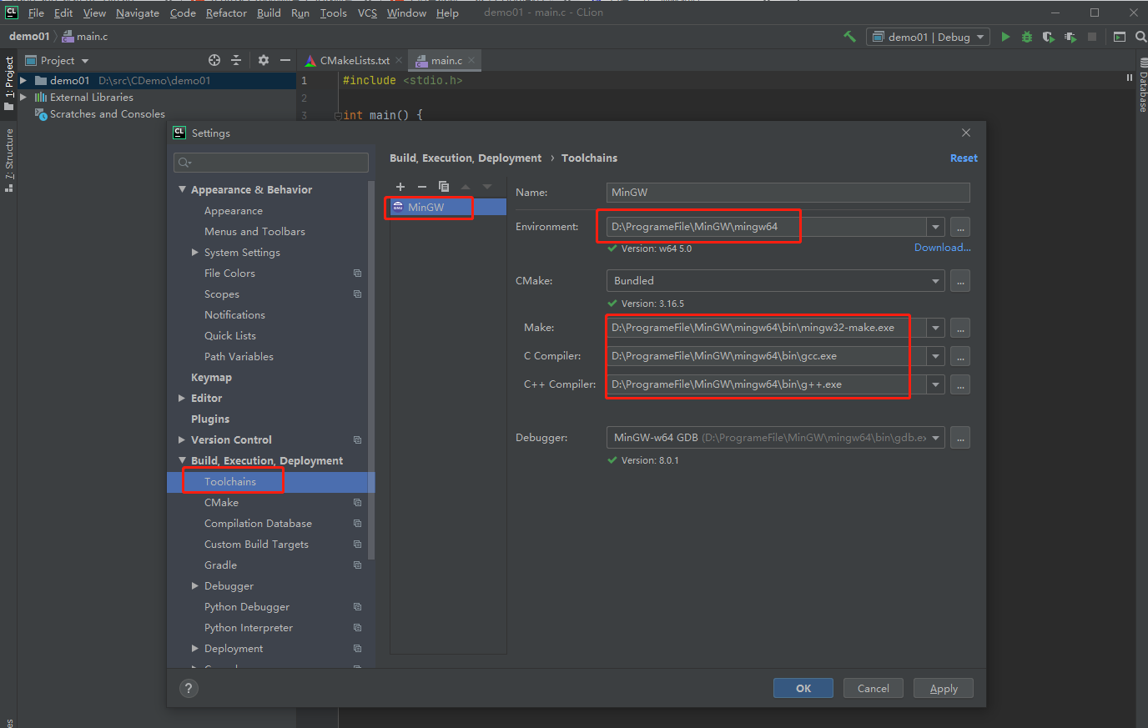Expand demo01 project folder
Viewport: 1148px width, 728px height.
[23, 80]
